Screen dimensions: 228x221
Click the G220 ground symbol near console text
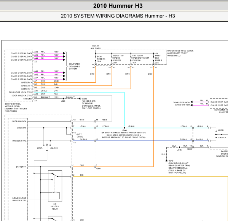pos(80,99)
